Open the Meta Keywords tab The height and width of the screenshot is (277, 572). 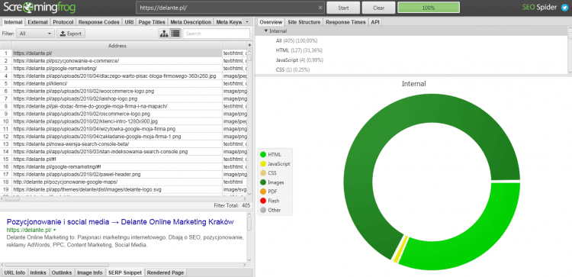[x=229, y=22]
